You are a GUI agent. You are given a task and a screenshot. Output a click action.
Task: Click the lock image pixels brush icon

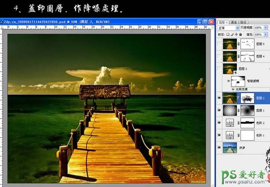232,34
